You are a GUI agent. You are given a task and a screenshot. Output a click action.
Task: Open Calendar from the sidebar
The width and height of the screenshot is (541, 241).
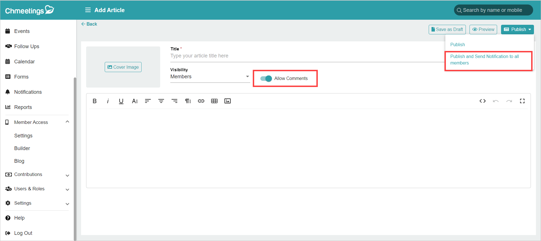(24, 61)
